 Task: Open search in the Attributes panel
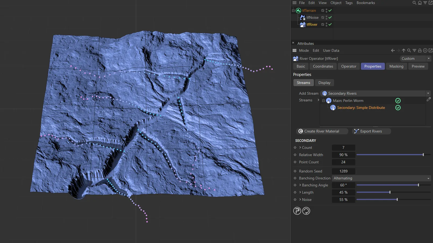tap(409, 50)
